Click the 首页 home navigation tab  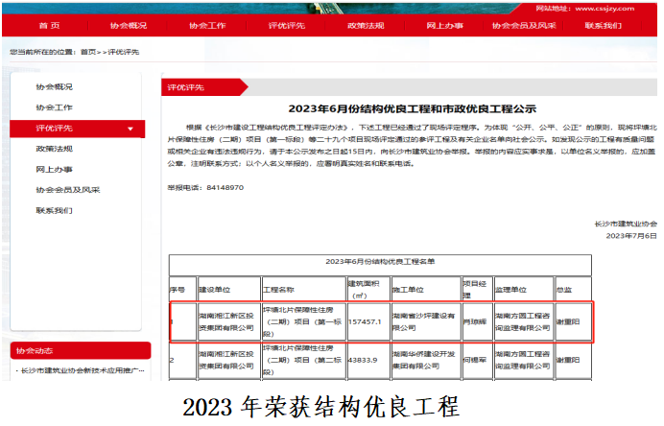pyautogui.click(x=47, y=25)
